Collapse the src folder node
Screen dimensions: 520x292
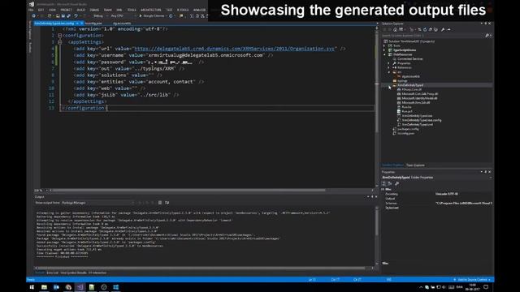click(x=389, y=72)
